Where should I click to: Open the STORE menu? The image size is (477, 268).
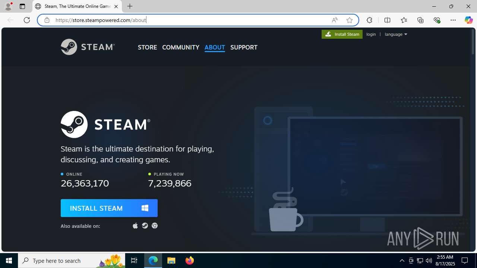click(147, 47)
